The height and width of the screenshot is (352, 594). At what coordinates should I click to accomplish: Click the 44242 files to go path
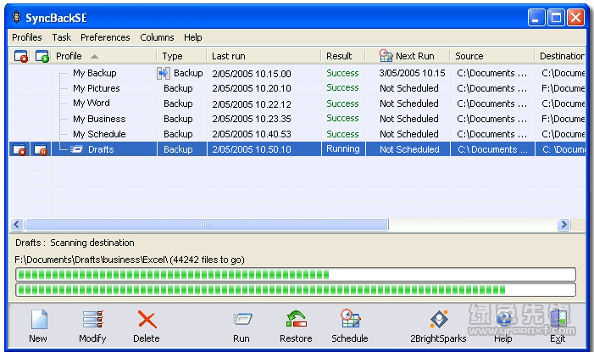click(x=130, y=260)
